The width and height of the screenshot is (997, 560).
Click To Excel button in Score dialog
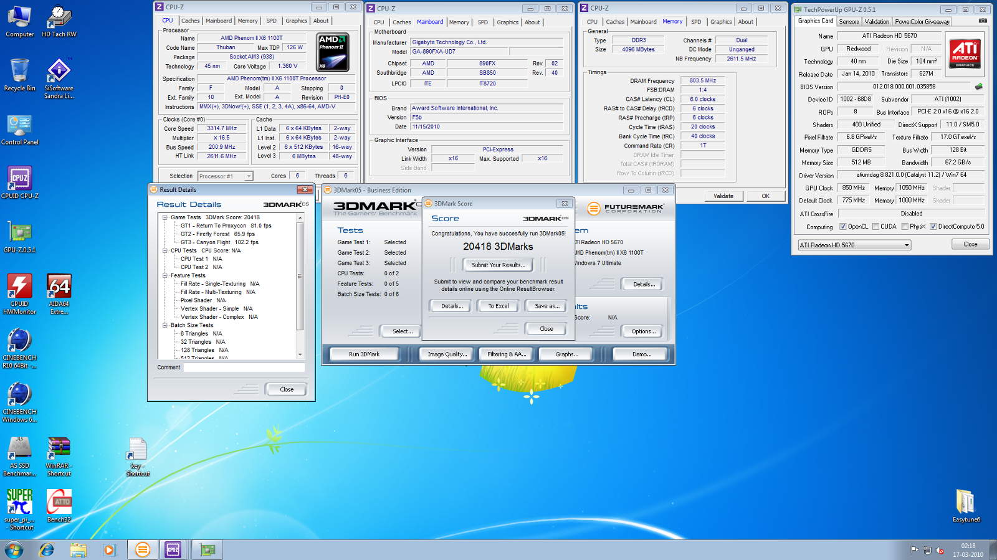point(498,306)
